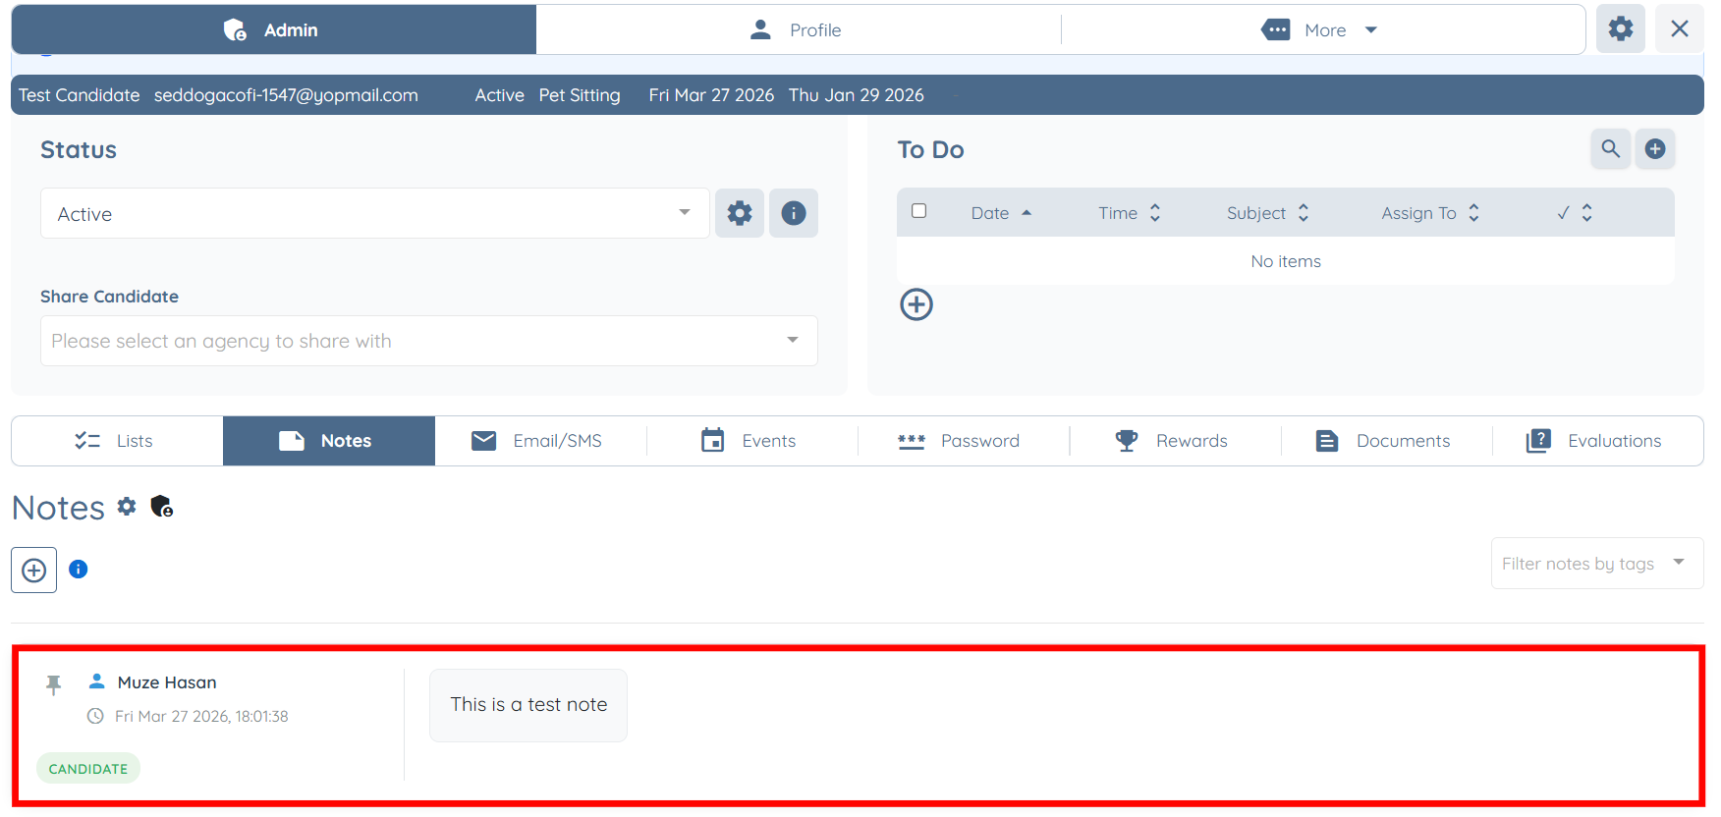Search To Do items with magnifier icon
This screenshot has width=1721, height=817.
(1611, 149)
